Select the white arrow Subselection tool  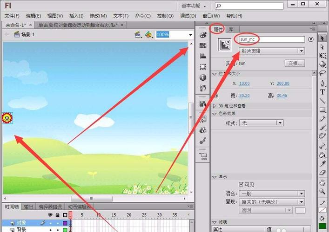(x=322, y=47)
